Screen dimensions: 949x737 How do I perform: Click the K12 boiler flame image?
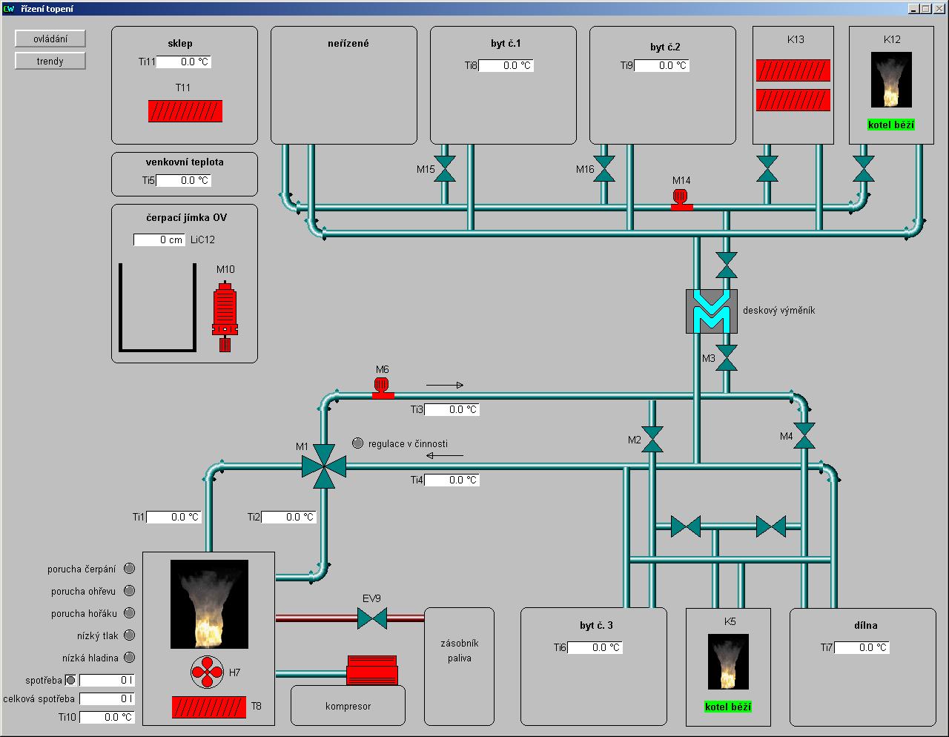893,79
